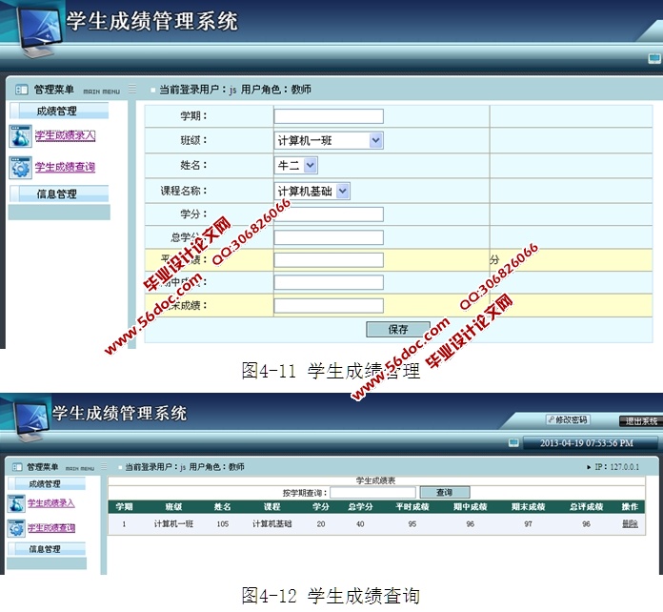This screenshot has height=612, width=663.
Task: Select the 成绩管理 menu header in Figure 4-11
Action: pyautogui.click(x=59, y=111)
